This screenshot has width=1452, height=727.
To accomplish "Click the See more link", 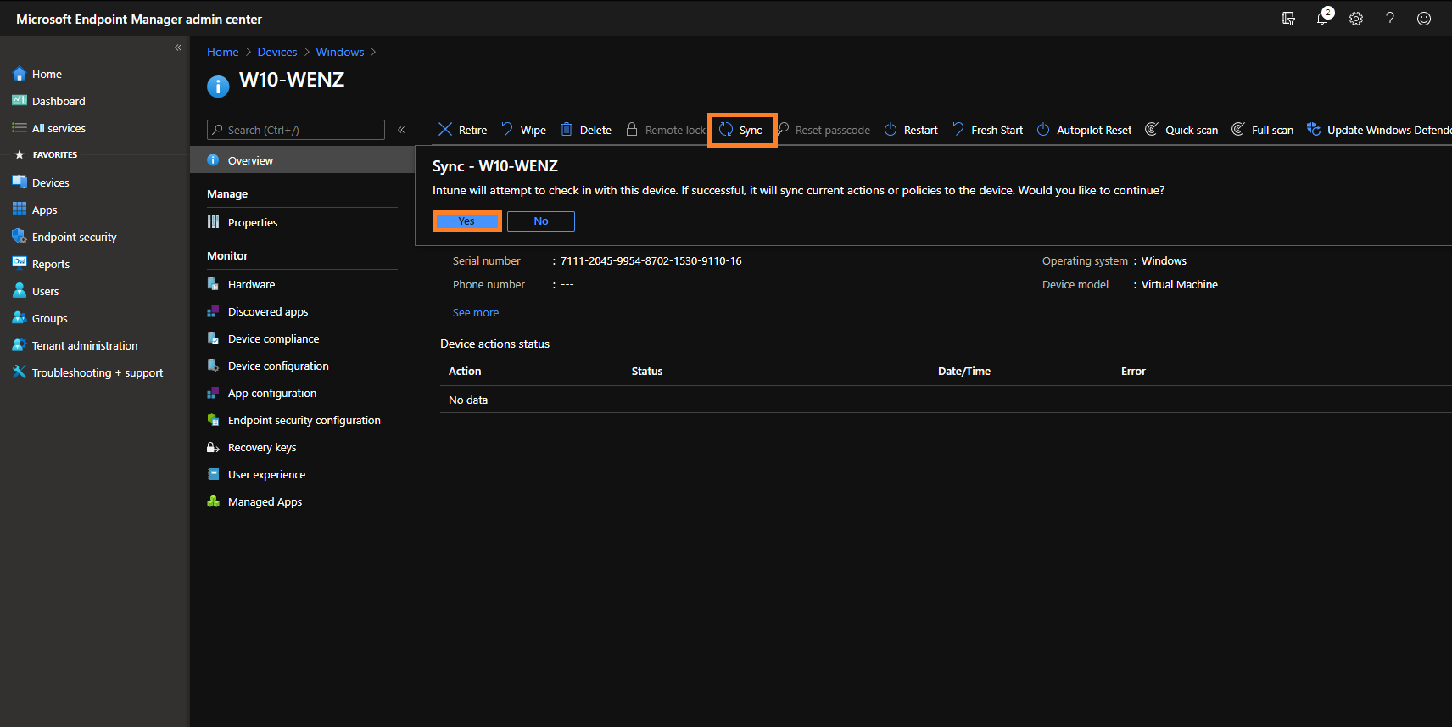I will pos(476,312).
